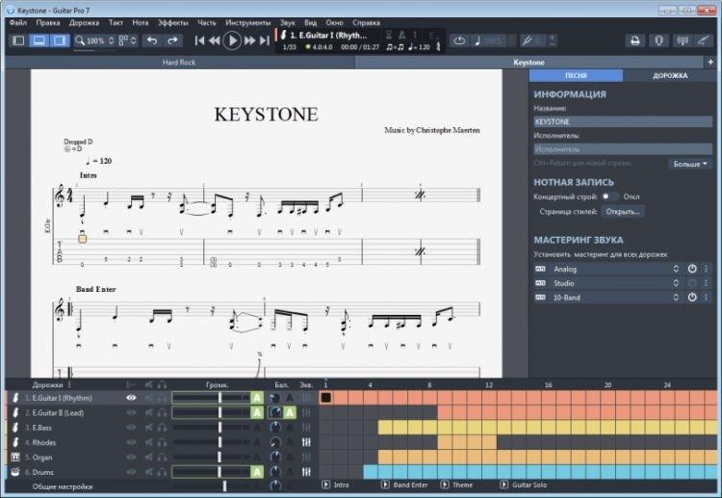
Task: Open the Analog preset selector arrows
Action: 676,269
